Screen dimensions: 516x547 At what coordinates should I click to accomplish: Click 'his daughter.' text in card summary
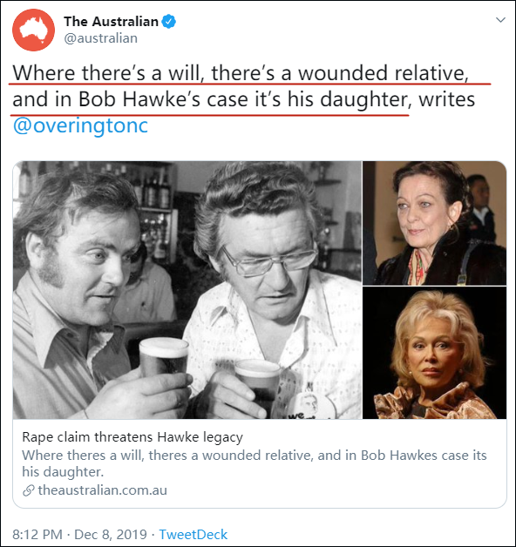[63, 471]
